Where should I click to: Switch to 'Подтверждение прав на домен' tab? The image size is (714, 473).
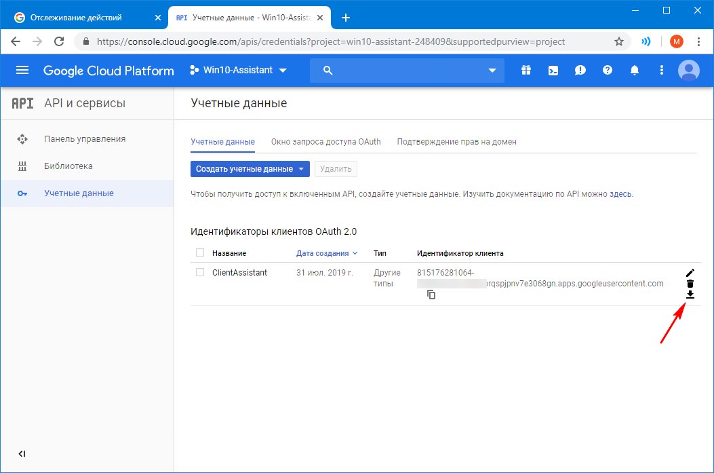(x=456, y=142)
